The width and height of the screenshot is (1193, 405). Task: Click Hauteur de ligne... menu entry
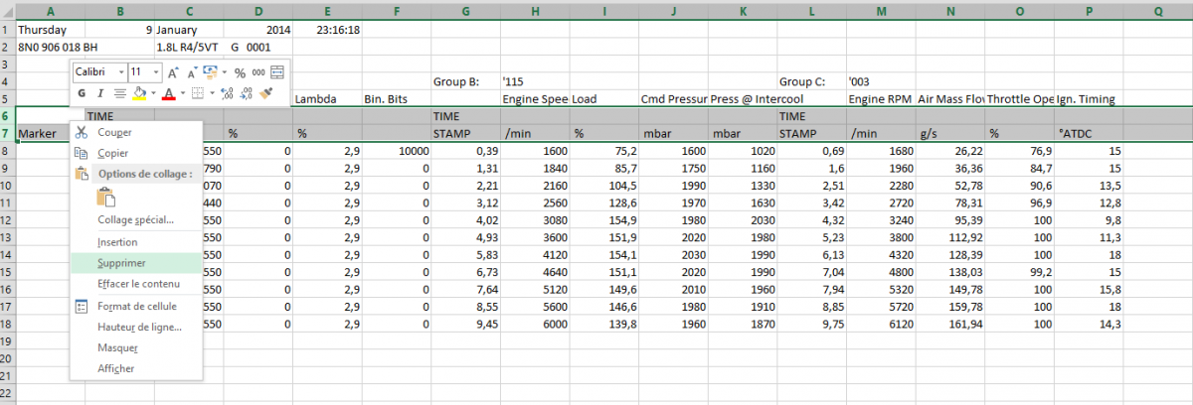tap(139, 327)
